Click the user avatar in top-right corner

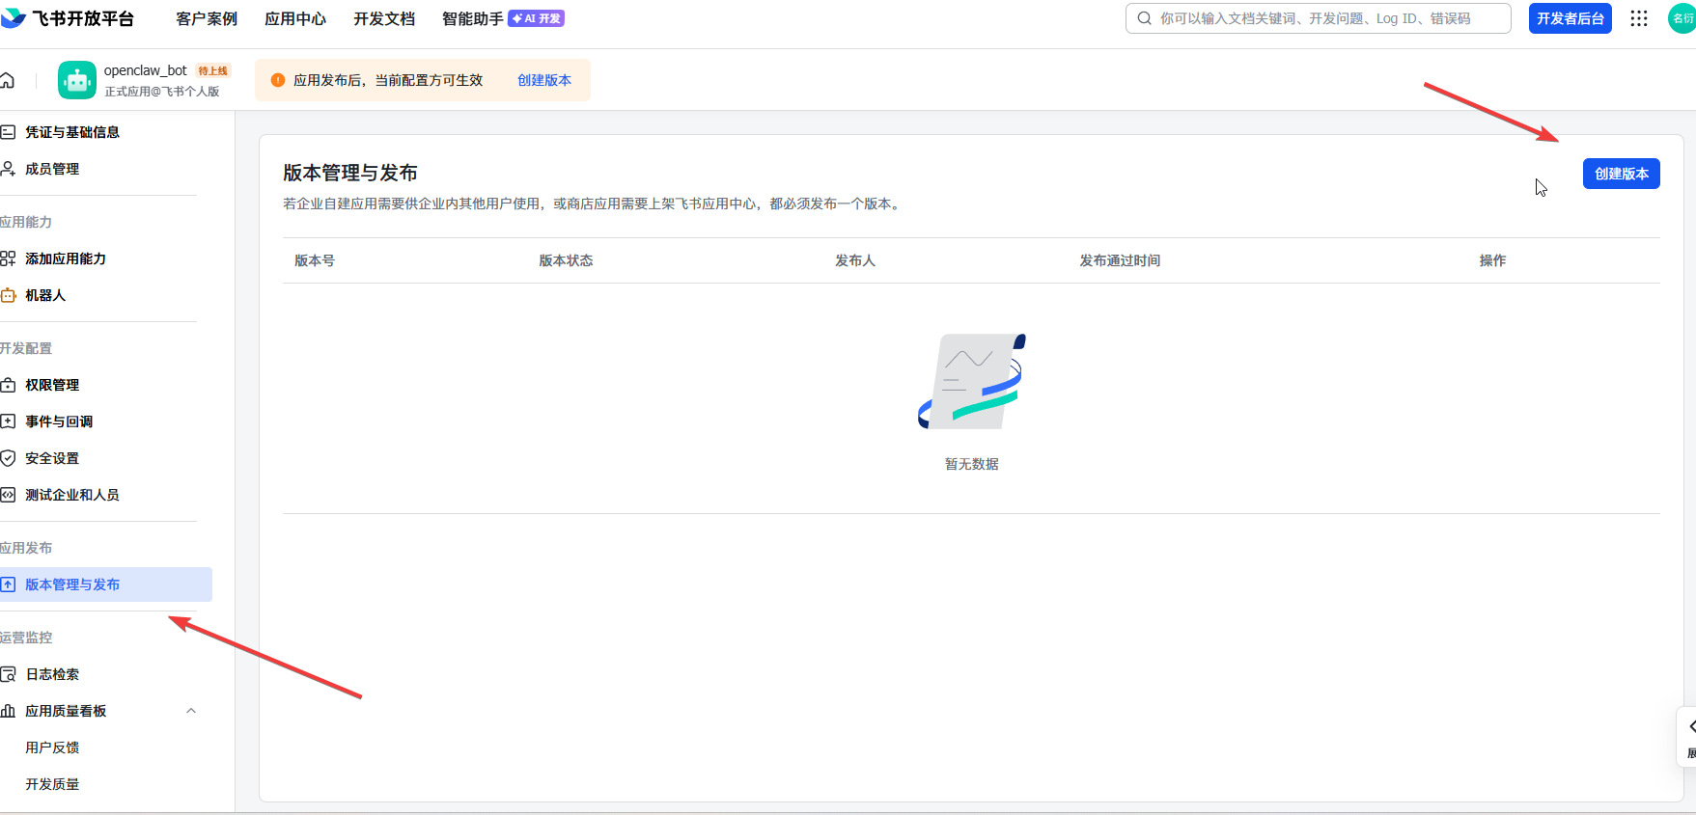pos(1682,18)
